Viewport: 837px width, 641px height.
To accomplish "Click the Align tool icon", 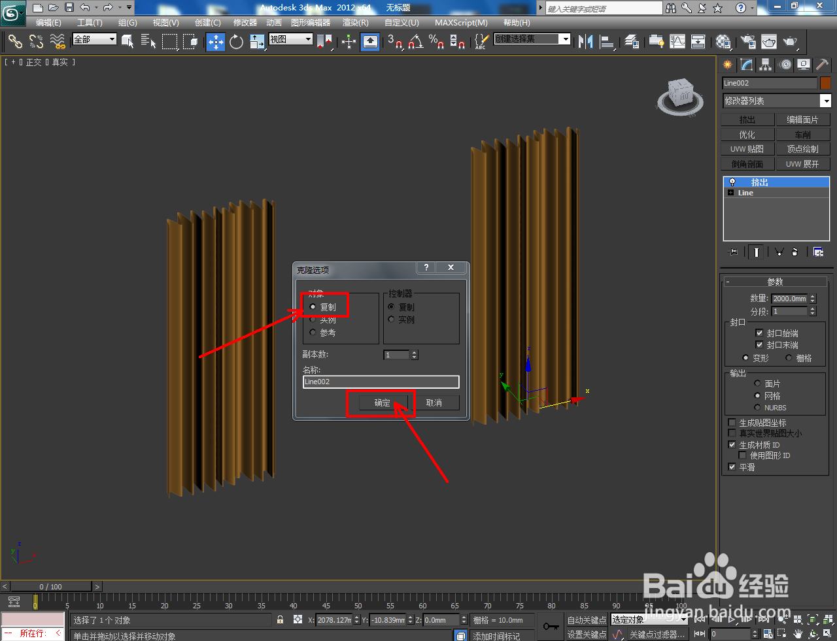I will pyautogui.click(x=607, y=41).
